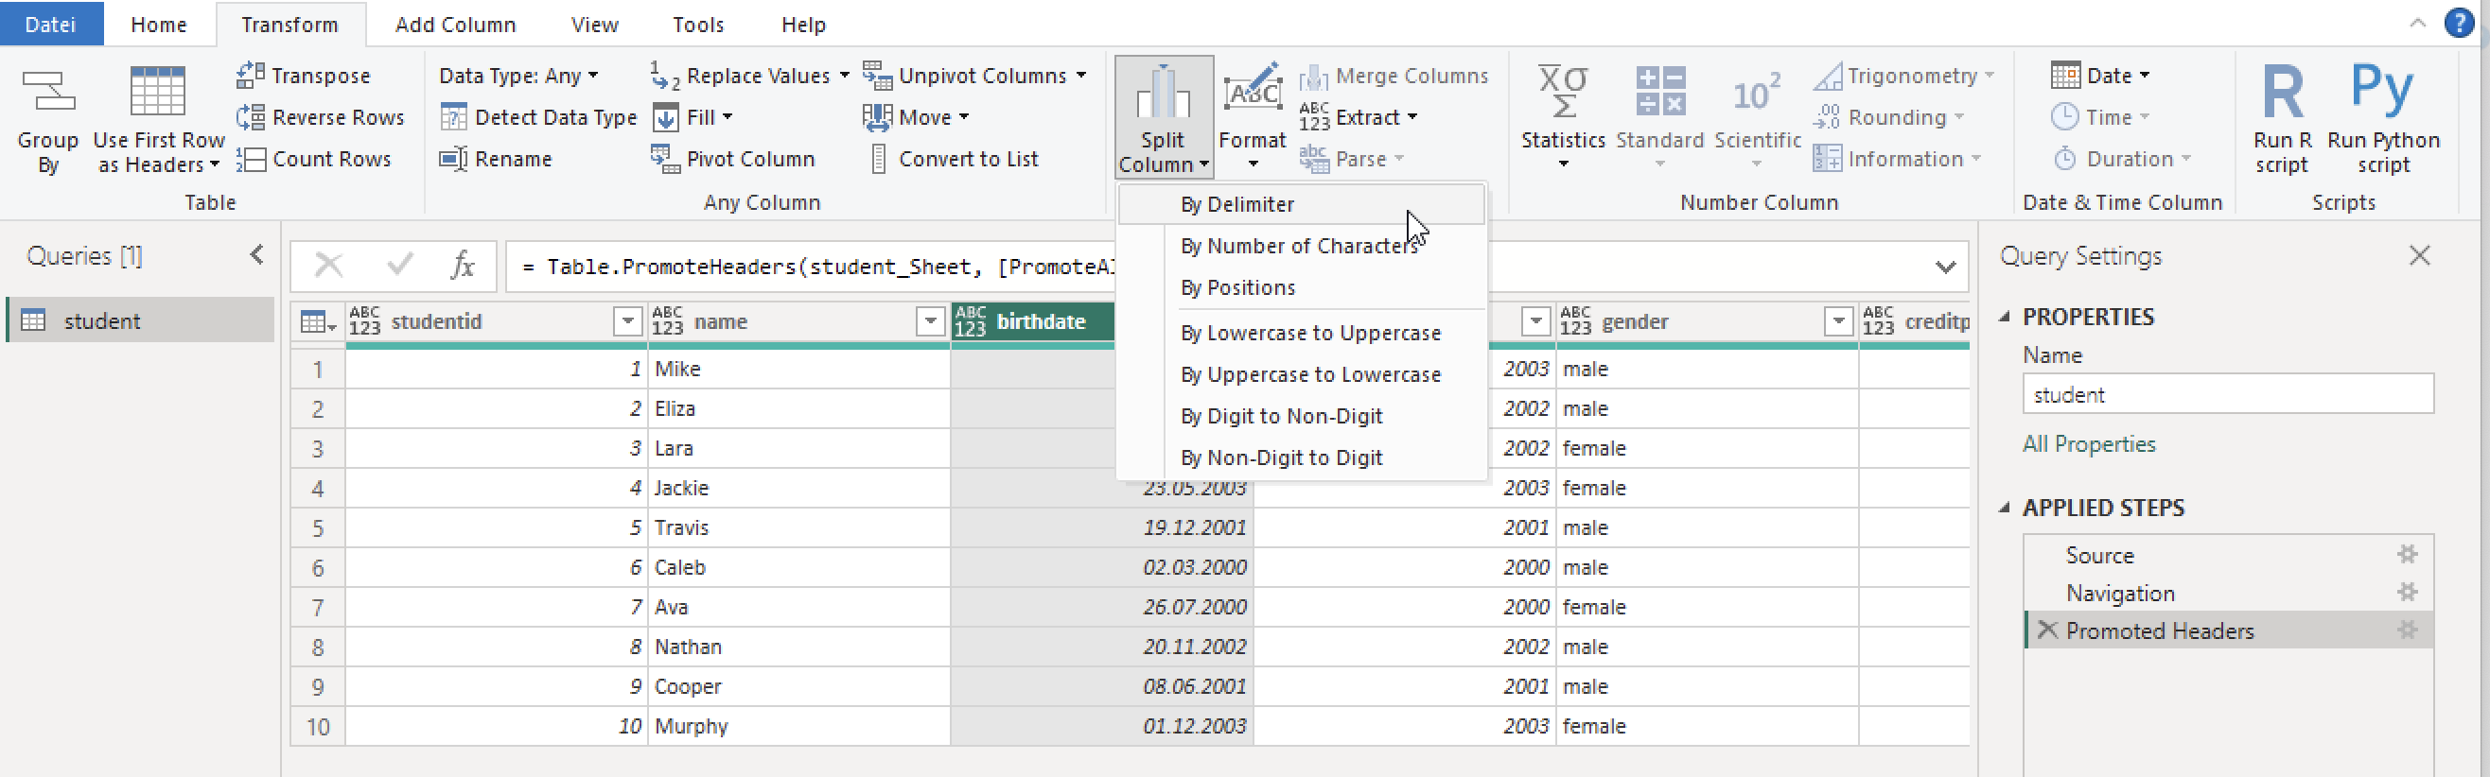
Task: Click the Transpose table button
Action: click(x=304, y=76)
